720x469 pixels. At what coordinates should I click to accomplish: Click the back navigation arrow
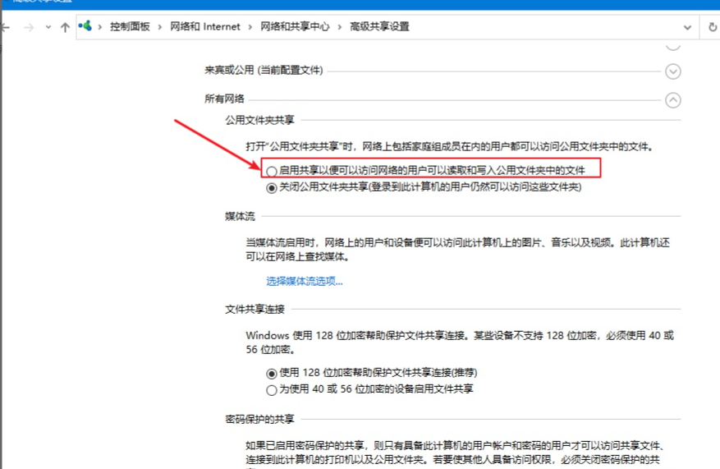[7, 27]
